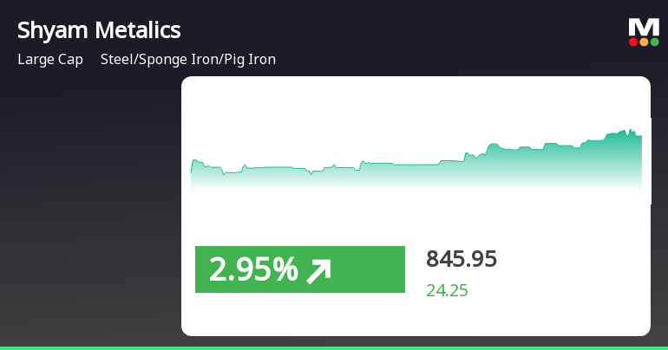This screenshot has height=350, width=668.
Task: Click the white card space below the price
Action: (521, 316)
